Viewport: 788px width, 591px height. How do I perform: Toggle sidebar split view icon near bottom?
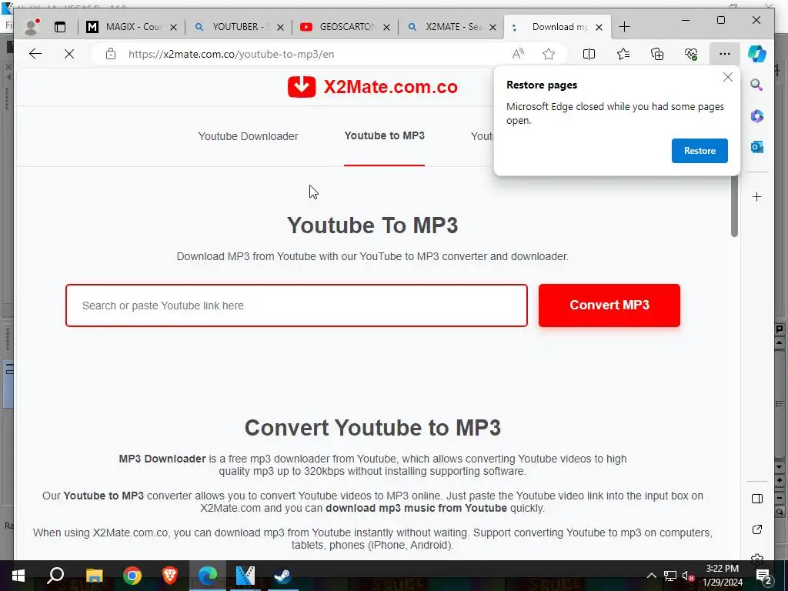757,499
